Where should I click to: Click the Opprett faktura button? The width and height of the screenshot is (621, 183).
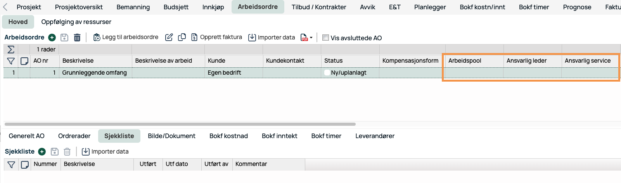click(216, 37)
